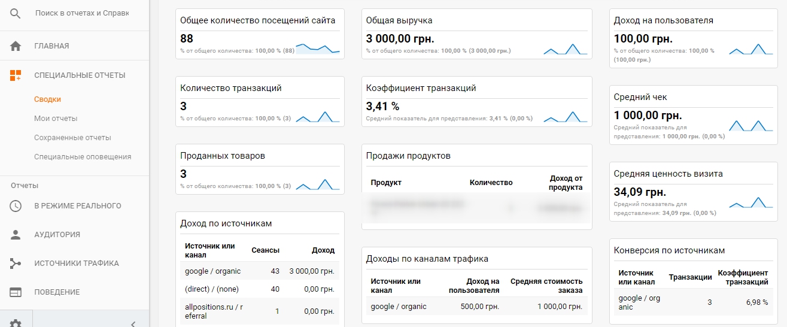Click the google / organic row in Доход по источникам
Image resolution: width=787 pixels, height=327 pixels.
click(x=260, y=271)
